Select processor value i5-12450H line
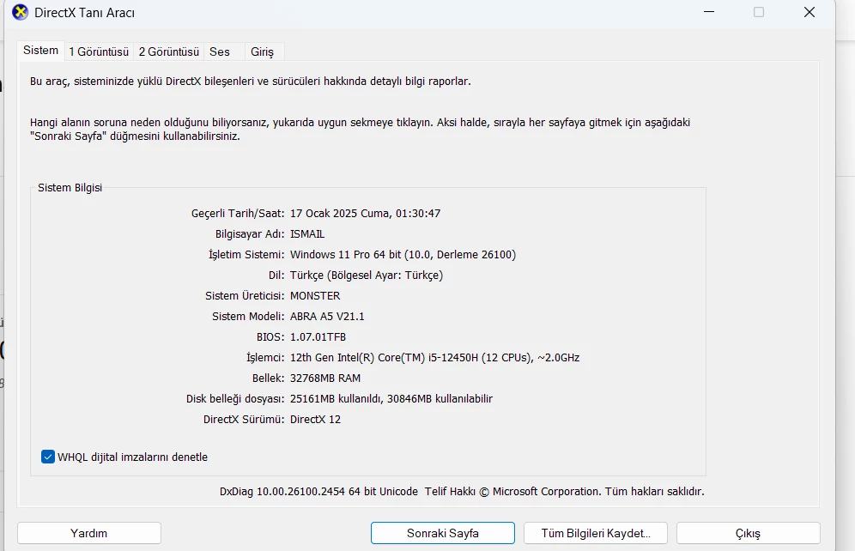855x551 pixels. click(434, 358)
